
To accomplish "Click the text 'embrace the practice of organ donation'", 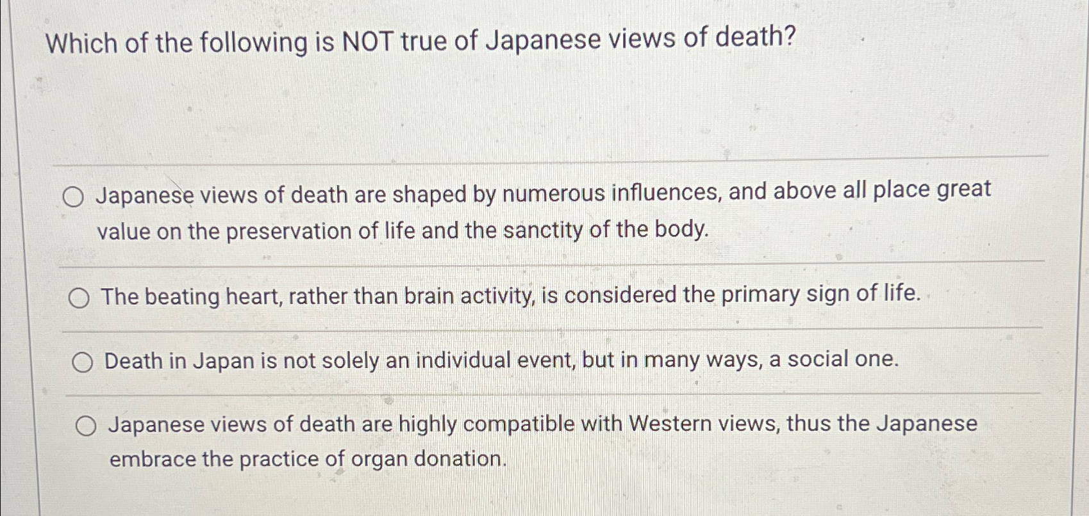I will click(x=308, y=459).
